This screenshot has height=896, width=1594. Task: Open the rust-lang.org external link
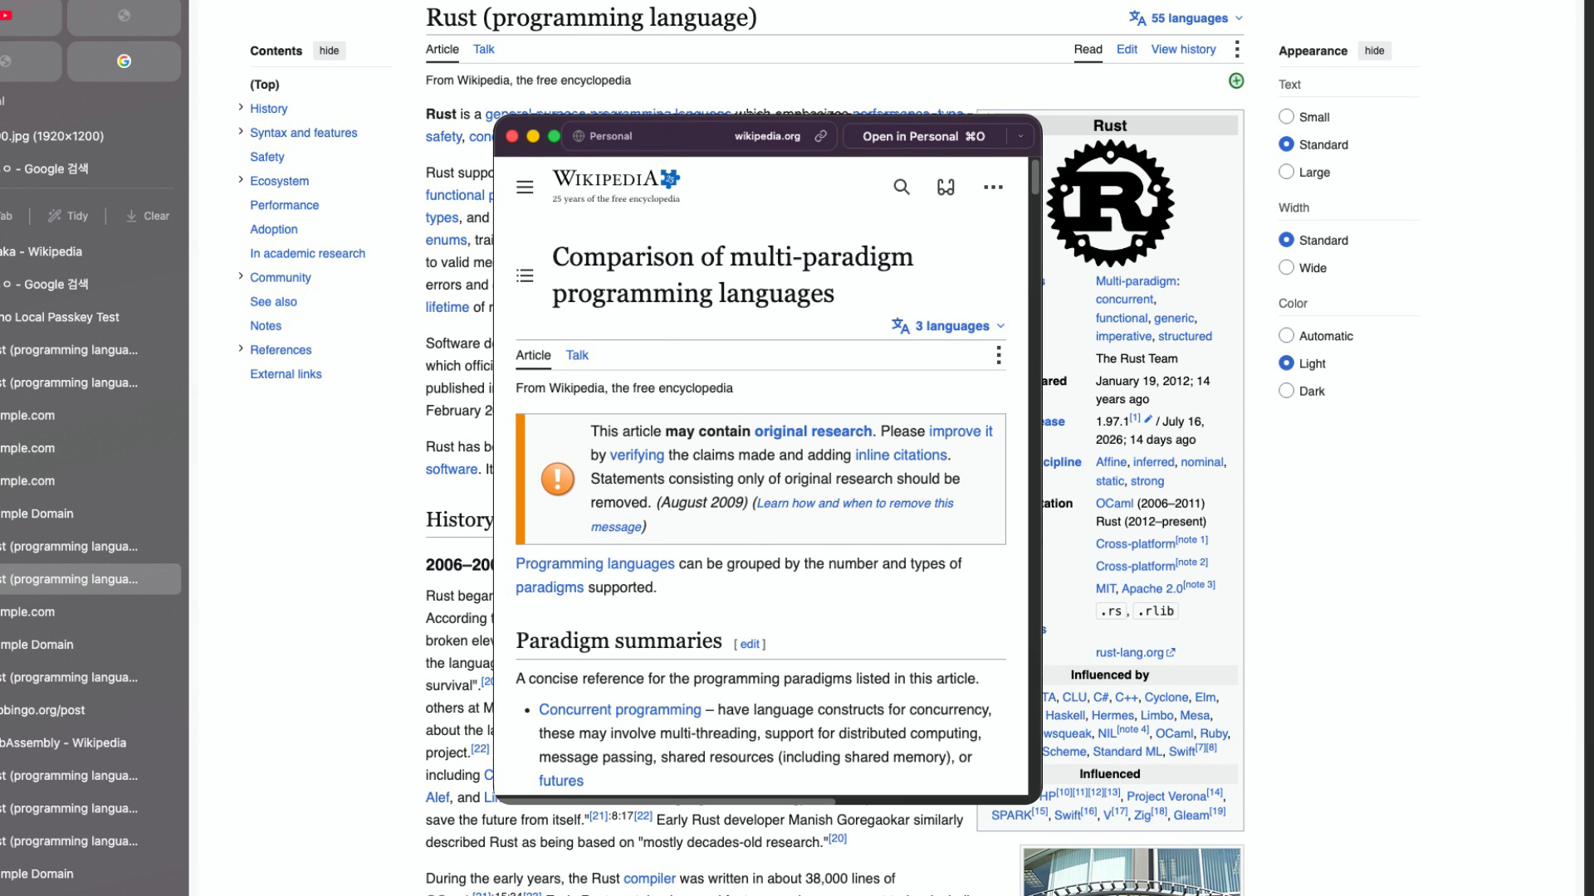tap(1135, 653)
